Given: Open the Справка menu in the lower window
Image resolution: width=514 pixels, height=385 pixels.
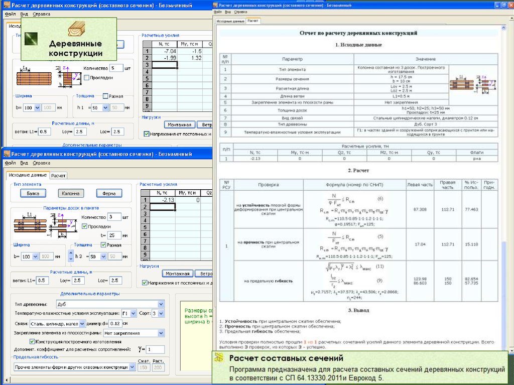Looking at the screenshot, I should pyautogui.click(x=41, y=163).
